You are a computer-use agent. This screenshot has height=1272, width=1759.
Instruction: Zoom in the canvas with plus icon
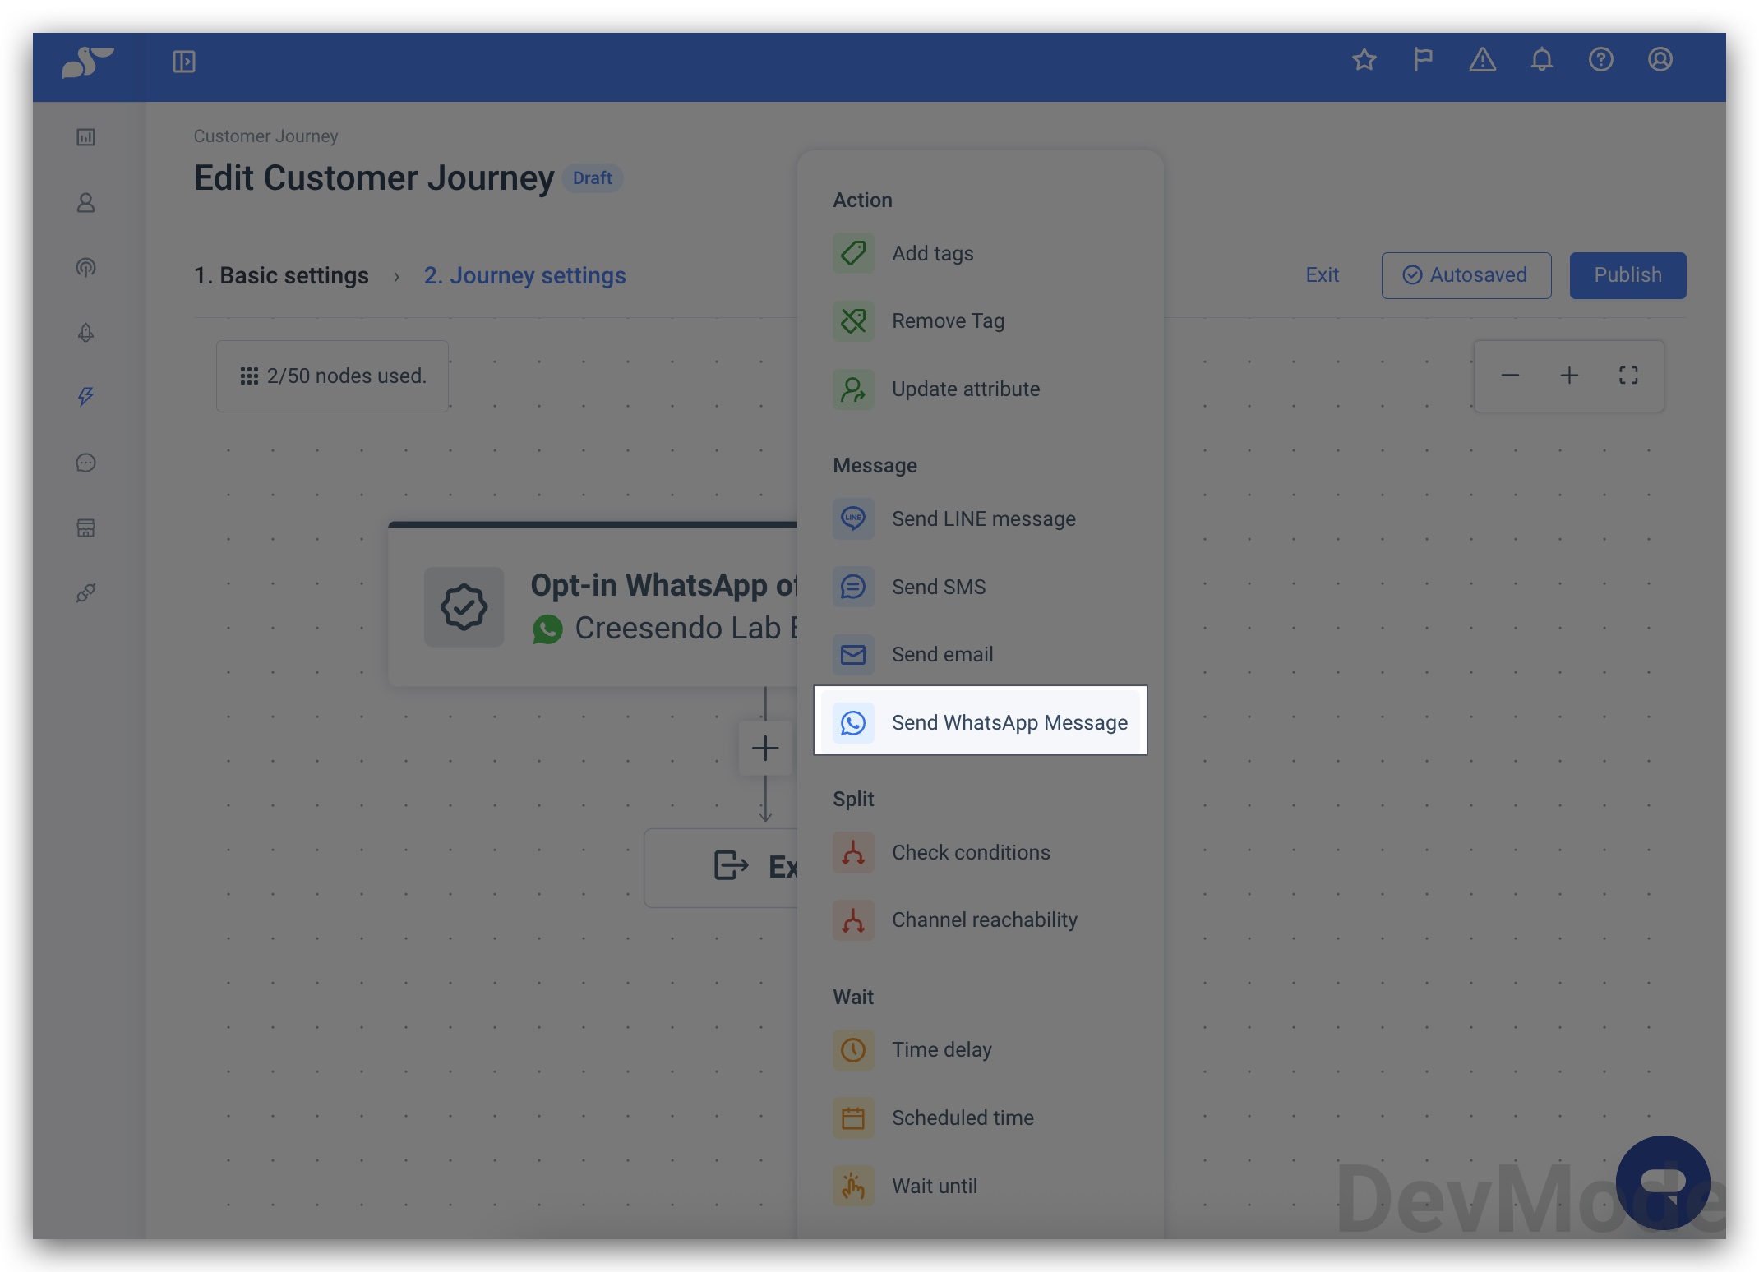coord(1569,376)
